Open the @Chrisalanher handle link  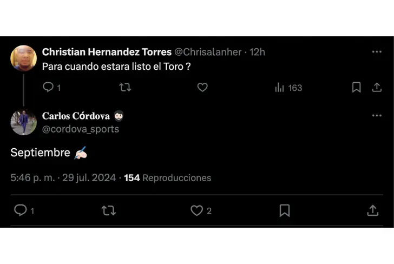coord(209,52)
